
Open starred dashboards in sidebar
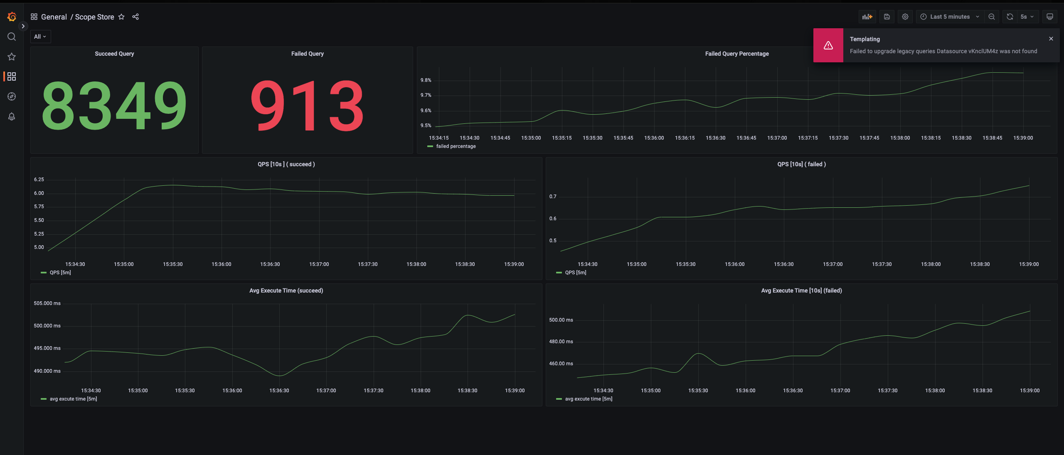point(12,57)
